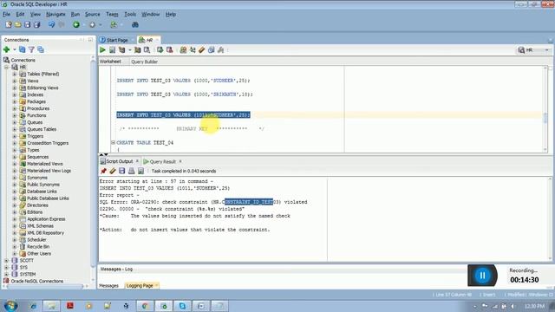
Task: Select the Recycle Bin tree item
Action: coord(38,246)
